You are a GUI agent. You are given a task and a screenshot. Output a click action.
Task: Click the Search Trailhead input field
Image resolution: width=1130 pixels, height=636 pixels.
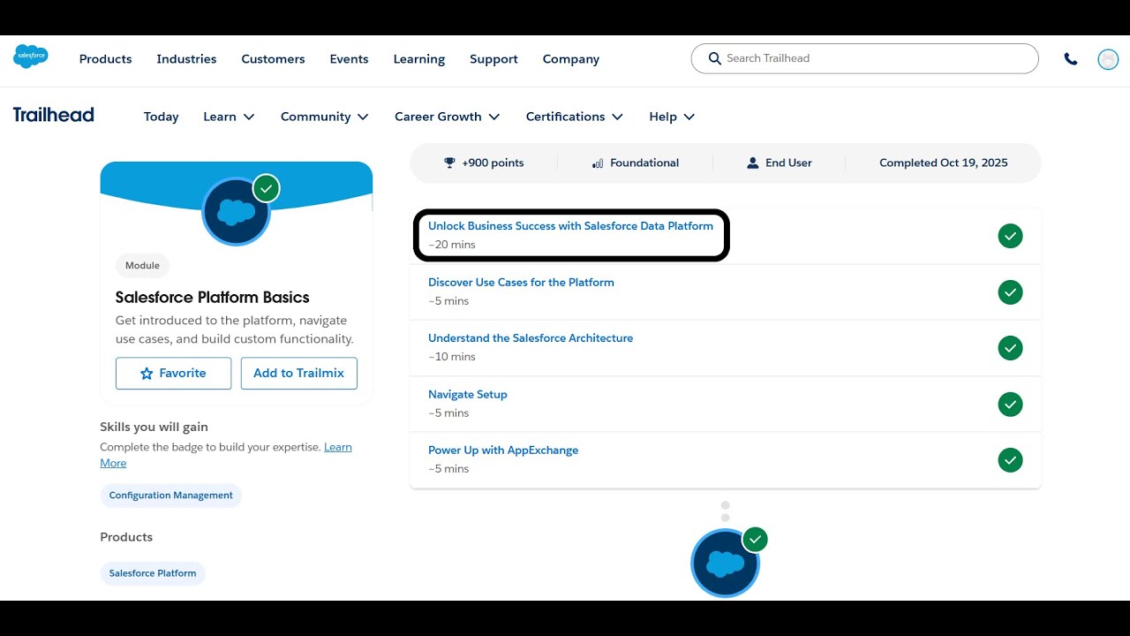(864, 58)
